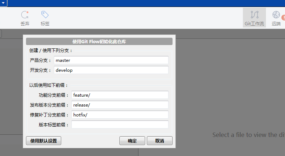Edit the 修复补丁分支前缀 field containing hotfix/
Screen dimensions: 285x156
click(120, 115)
